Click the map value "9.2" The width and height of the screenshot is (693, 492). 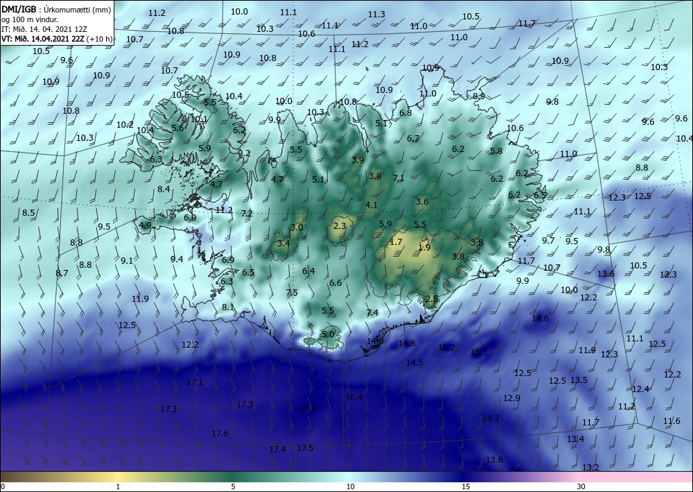244,153
